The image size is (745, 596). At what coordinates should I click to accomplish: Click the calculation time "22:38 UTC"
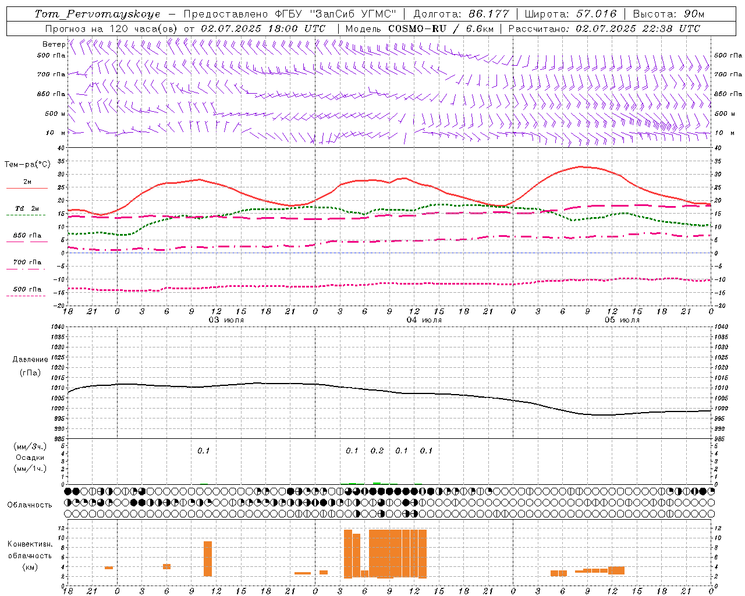[672, 29]
